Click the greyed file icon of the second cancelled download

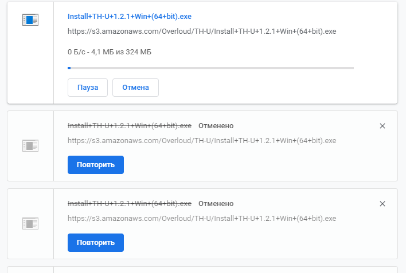click(30, 224)
